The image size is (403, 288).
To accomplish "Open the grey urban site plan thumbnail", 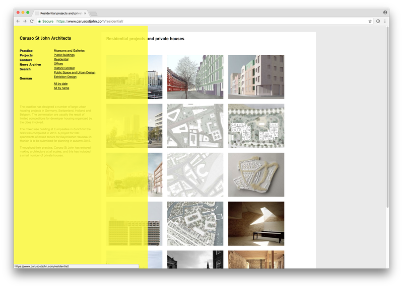I will click(x=195, y=126).
